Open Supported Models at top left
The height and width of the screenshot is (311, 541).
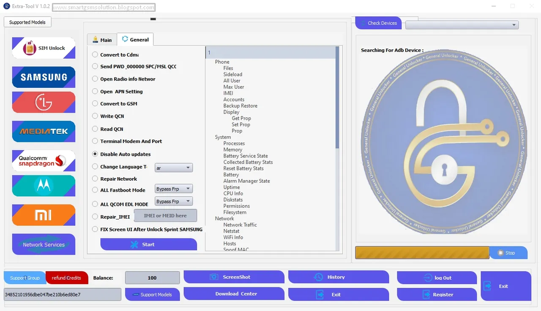point(27,22)
